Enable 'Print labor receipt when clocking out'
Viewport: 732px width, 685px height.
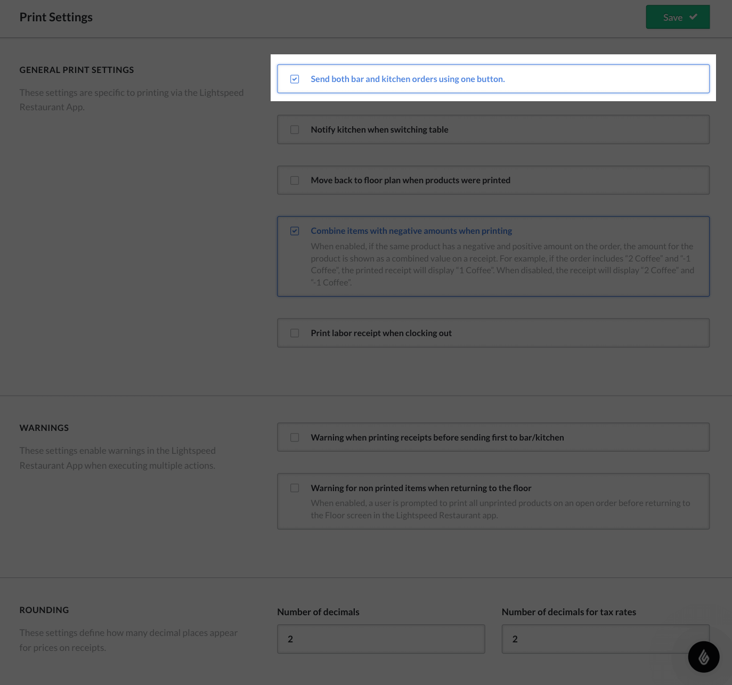[x=295, y=332]
